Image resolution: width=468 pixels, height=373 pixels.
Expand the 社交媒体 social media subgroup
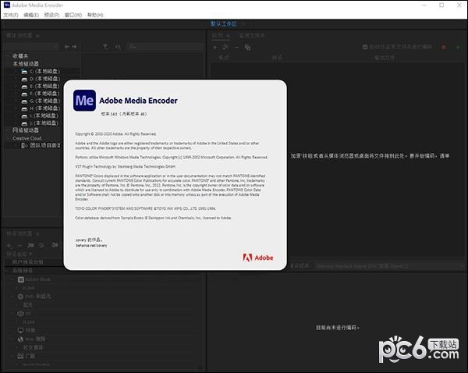[x=17, y=347]
